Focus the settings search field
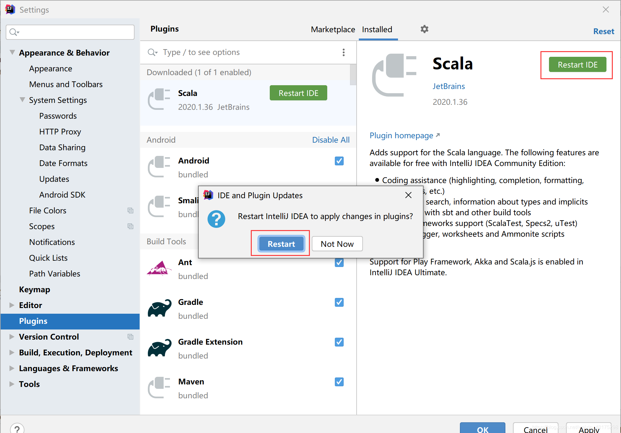 click(70, 32)
